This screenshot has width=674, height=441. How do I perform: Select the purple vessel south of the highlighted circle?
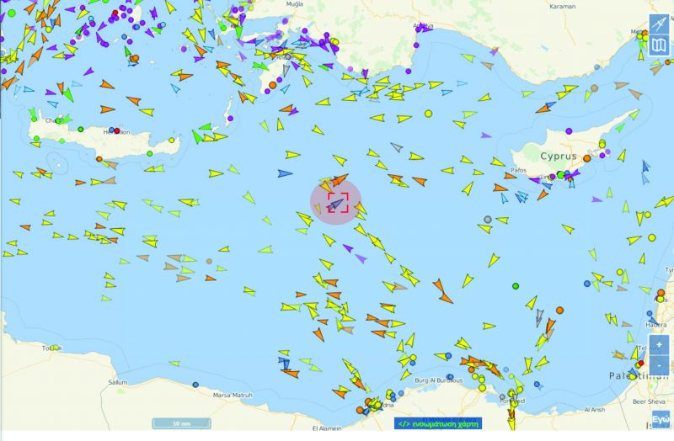click(360, 258)
